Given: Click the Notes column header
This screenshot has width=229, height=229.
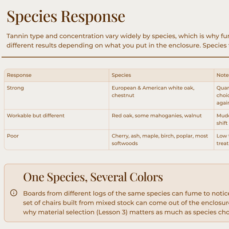Looking at the screenshot, I should click(222, 75).
